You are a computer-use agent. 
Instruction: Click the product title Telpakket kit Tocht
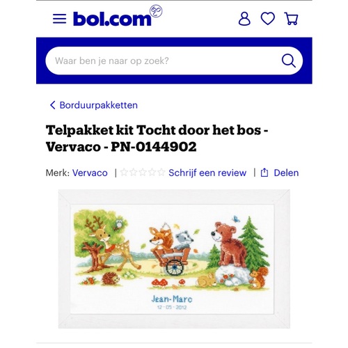tap(157, 139)
